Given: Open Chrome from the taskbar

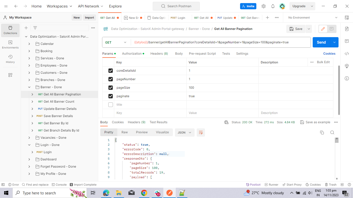Looking at the screenshot, I should pyautogui.click(x=144, y=193).
